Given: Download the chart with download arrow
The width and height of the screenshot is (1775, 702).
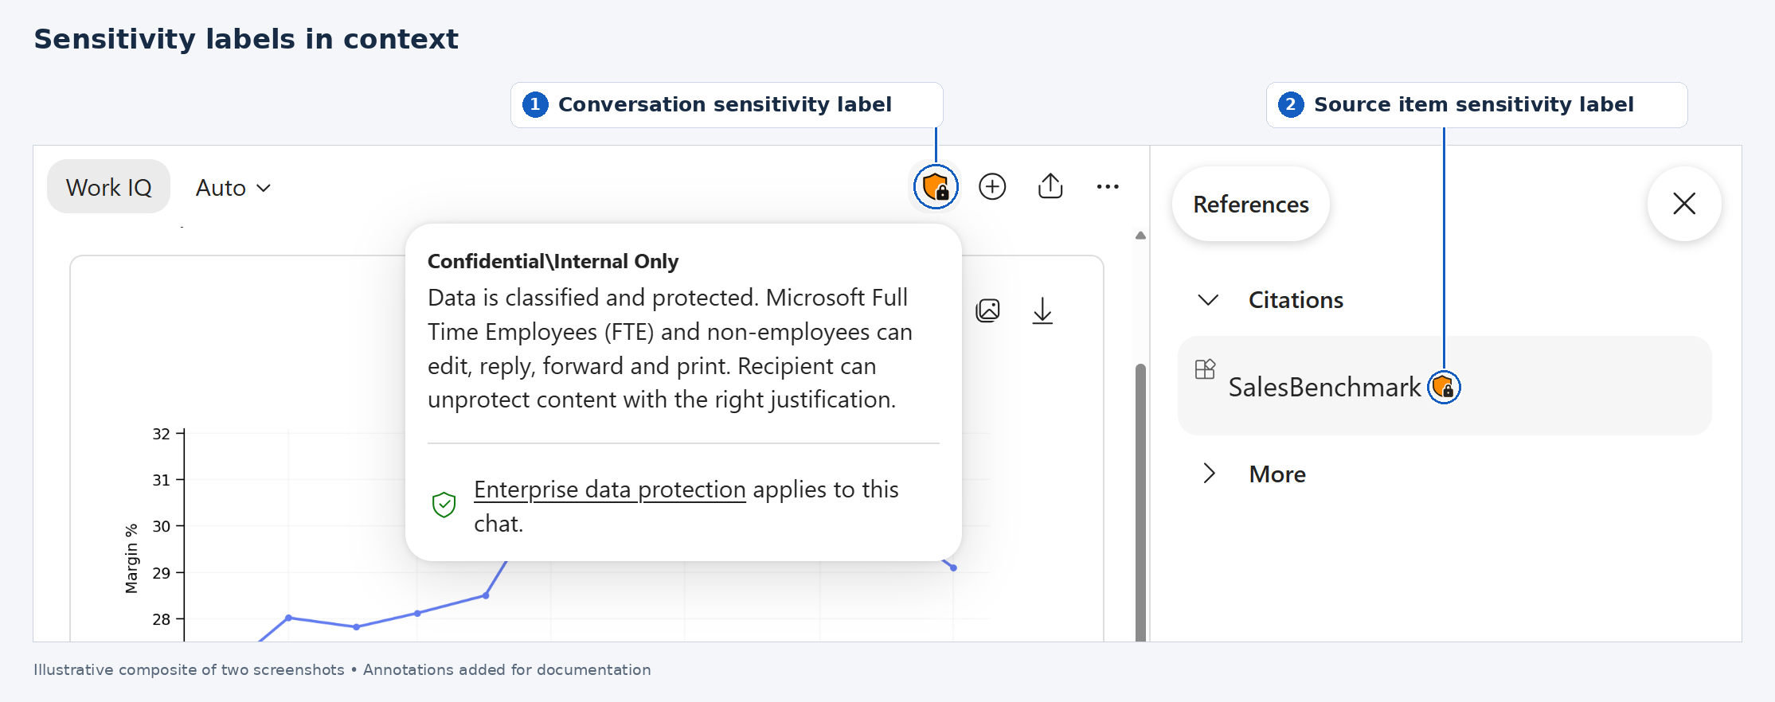Looking at the screenshot, I should click(1042, 311).
